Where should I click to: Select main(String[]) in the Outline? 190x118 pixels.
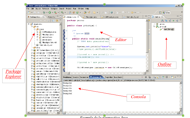click(x=169, y=29)
